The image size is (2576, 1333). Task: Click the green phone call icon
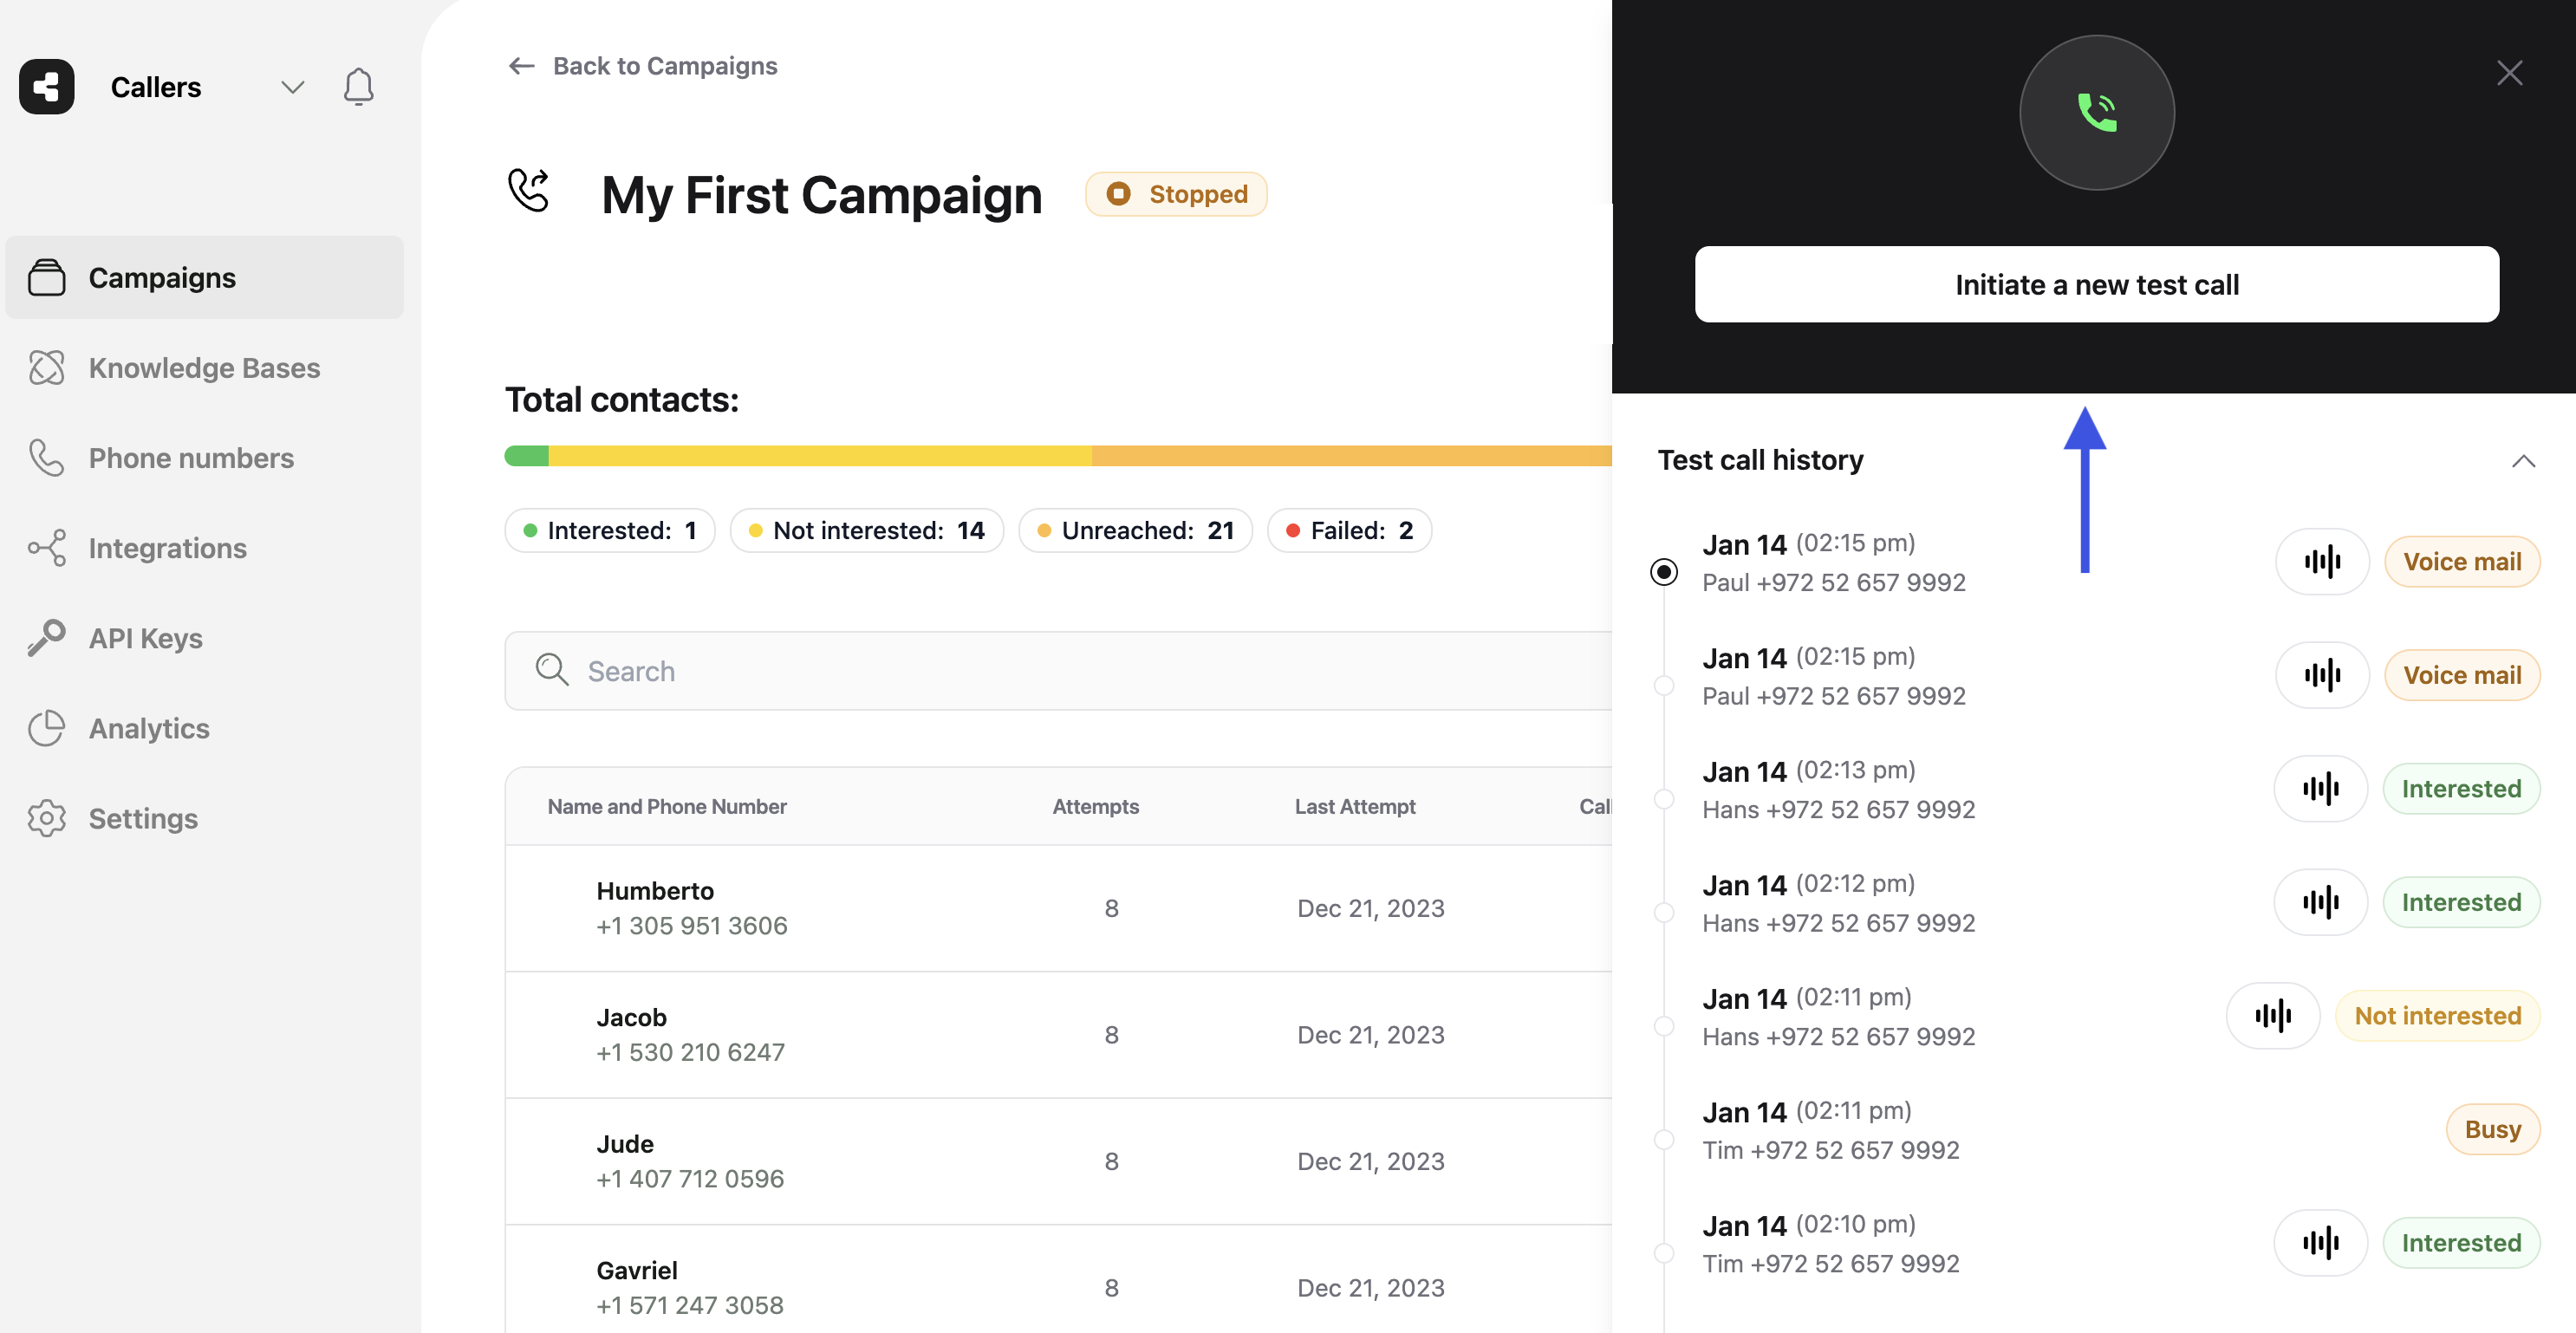[x=2096, y=112]
